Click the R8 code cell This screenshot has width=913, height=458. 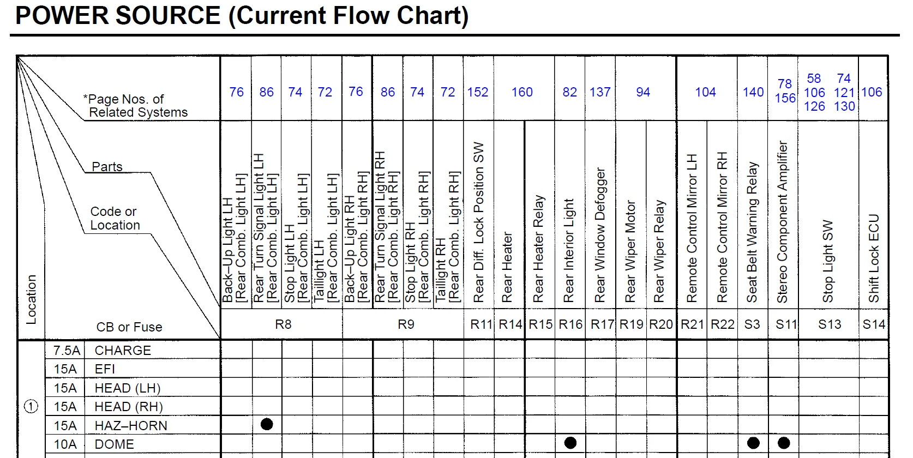click(283, 324)
